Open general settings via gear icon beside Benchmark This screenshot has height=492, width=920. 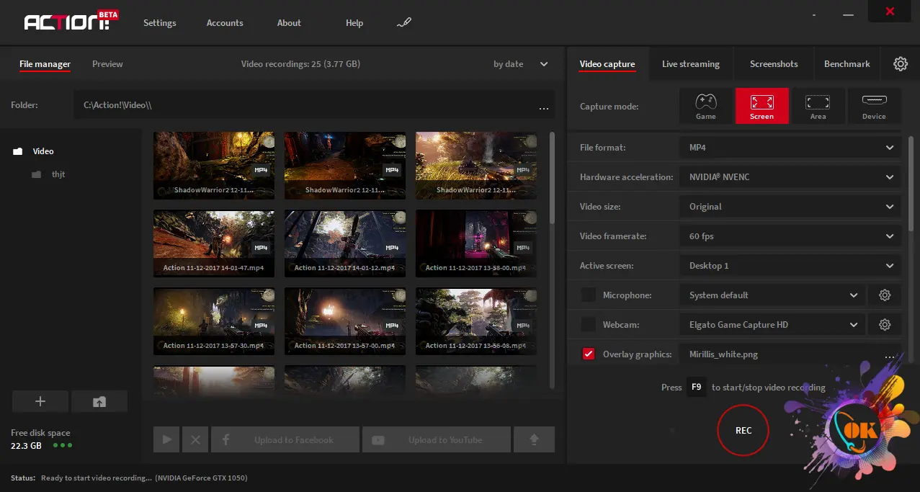pyautogui.click(x=901, y=64)
